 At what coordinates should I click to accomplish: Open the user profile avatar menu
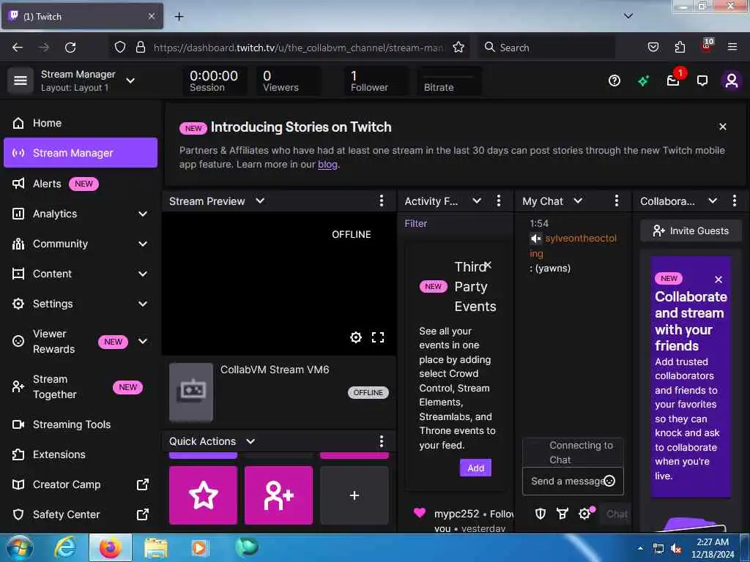click(731, 80)
